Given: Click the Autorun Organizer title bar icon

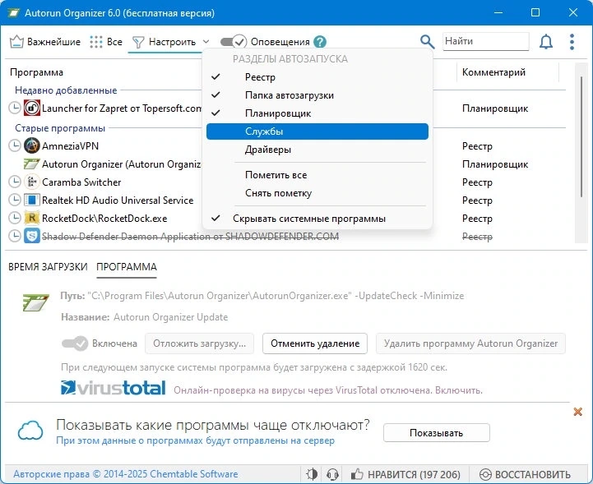Looking at the screenshot, I should point(14,13).
